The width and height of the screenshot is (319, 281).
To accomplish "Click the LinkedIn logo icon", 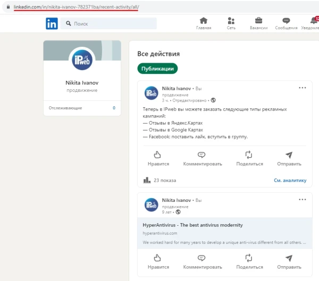I will 52,23.
